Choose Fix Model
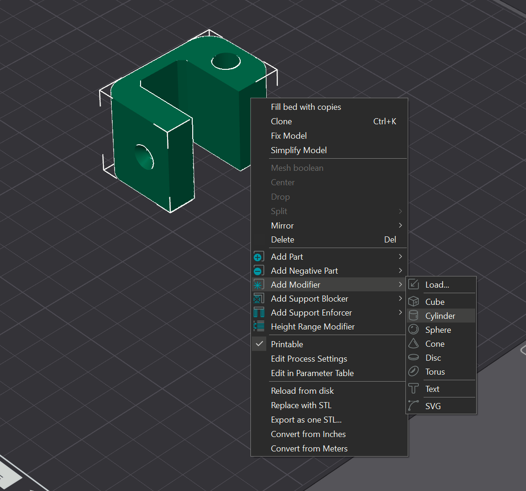 pyautogui.click(x=330, y=136)
